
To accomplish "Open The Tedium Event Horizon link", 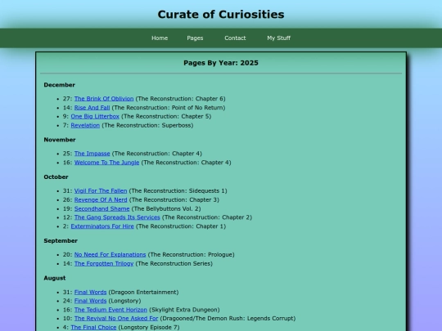I will [110, 310].
